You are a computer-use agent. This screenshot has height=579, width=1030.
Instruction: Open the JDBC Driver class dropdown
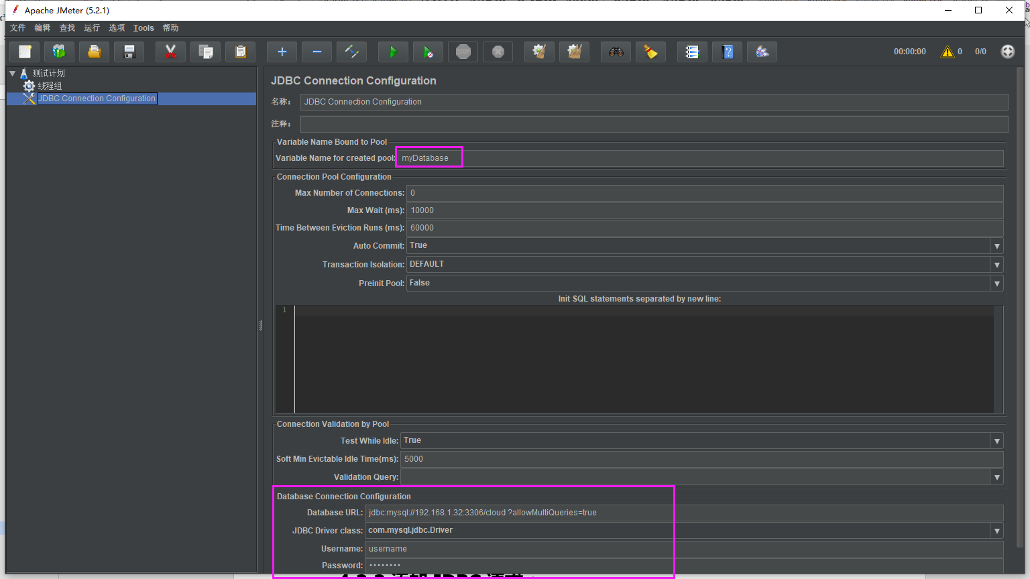(x=996, y=531)
